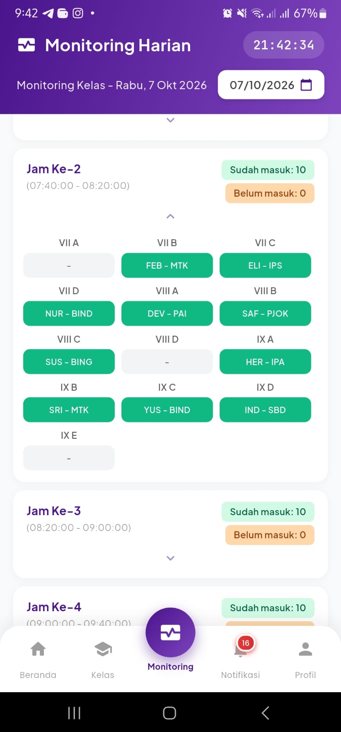Viewport: 341px width, 732px height.
Task: Tap the Instagram status bar icon
Action: [x=78, y=13]
